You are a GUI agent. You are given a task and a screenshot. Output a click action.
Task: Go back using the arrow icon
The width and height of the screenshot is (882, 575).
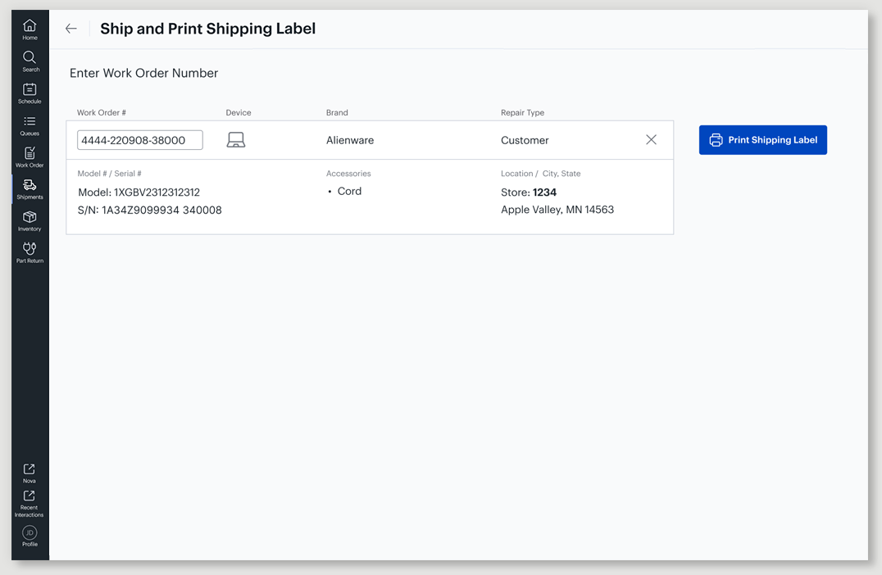click(x=70, y=29)
